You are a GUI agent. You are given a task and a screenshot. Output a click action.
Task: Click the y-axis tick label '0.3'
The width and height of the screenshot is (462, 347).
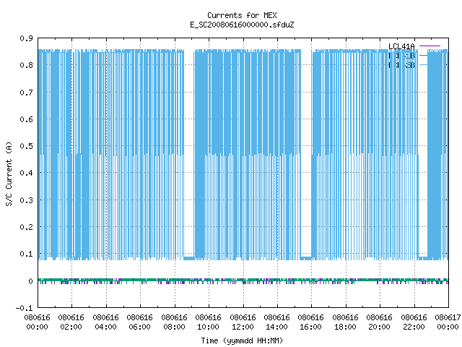click(x=26, y=200)
